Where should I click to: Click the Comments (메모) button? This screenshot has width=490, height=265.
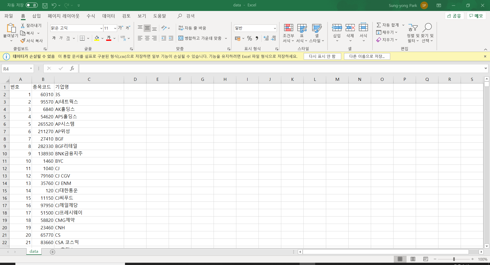point(476,16)
